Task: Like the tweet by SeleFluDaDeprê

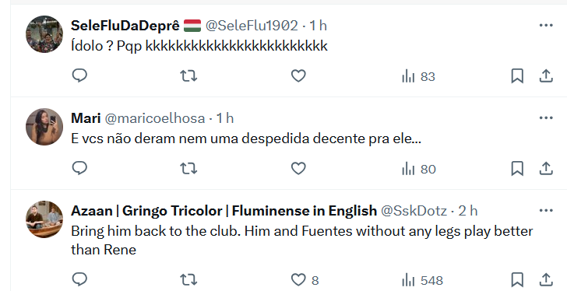Action: (x=298, y=75)
